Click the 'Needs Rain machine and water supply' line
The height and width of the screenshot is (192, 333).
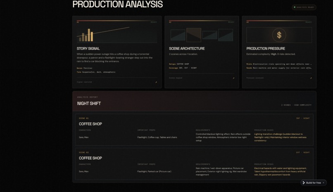(x=279, y=68)
